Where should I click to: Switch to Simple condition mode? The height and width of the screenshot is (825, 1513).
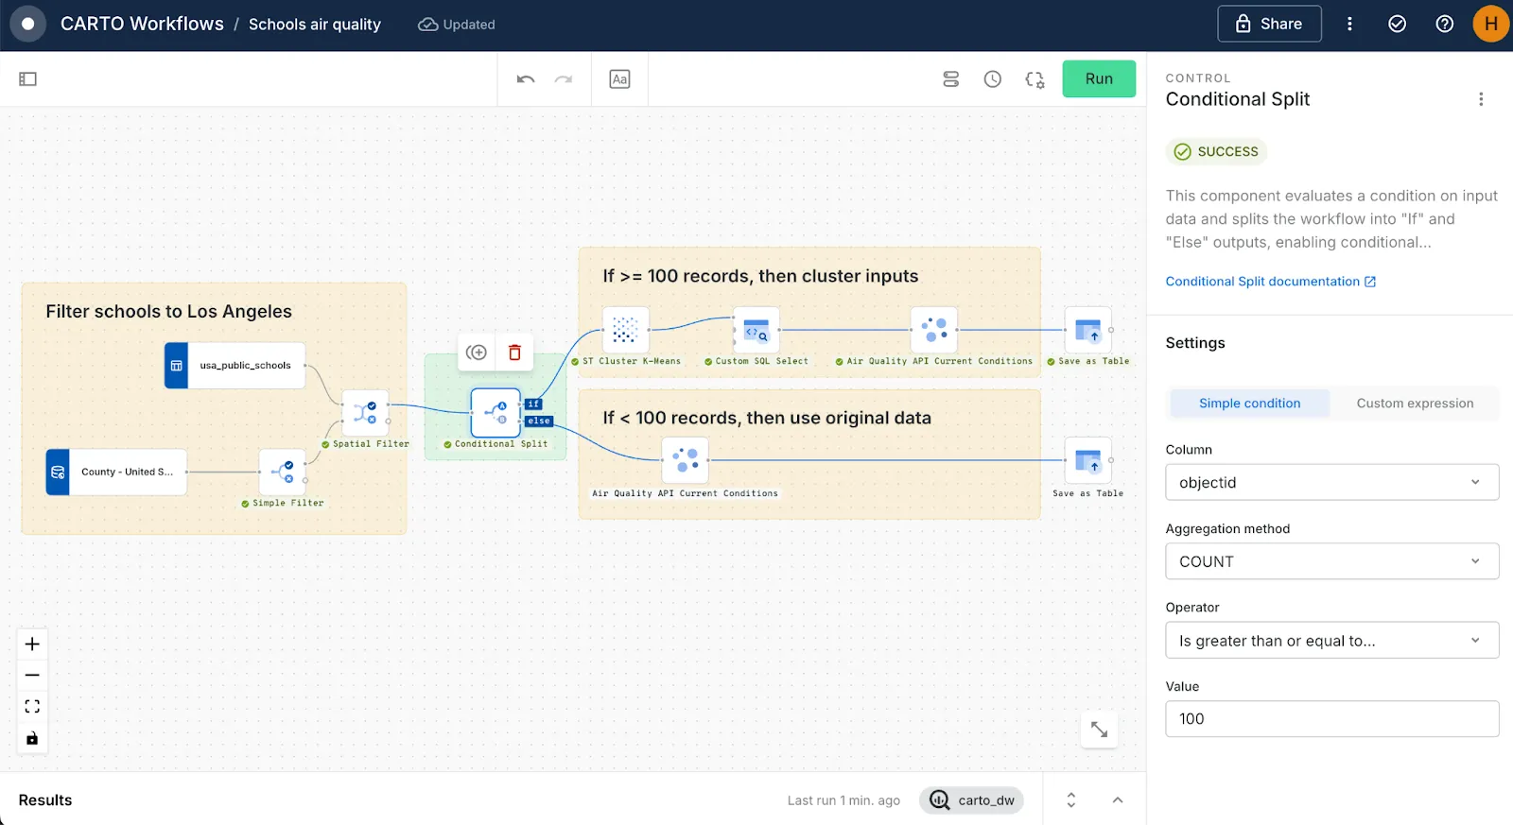(x=1249, y=404)
